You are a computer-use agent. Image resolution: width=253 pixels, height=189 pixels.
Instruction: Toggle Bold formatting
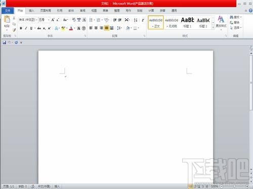21,28
